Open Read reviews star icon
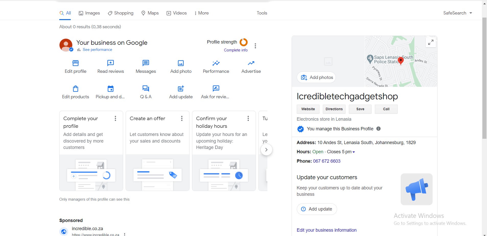The width and height of the screenshot is (487, 236). (x=111, y=63)
